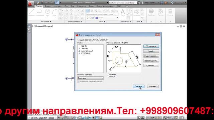Expand the Блок panel
Screen dimensions: 214x120
[139, 21]
